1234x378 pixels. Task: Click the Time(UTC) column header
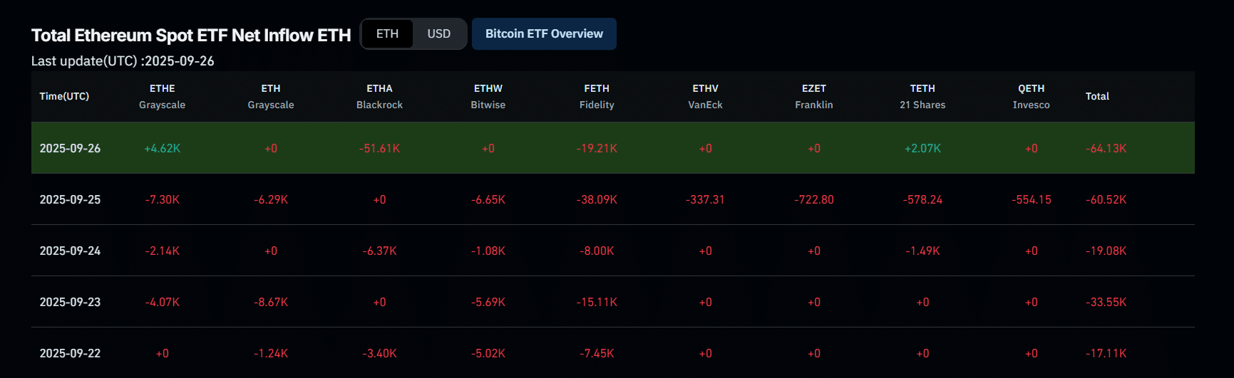pyautogui.click(x=64, y=96)
